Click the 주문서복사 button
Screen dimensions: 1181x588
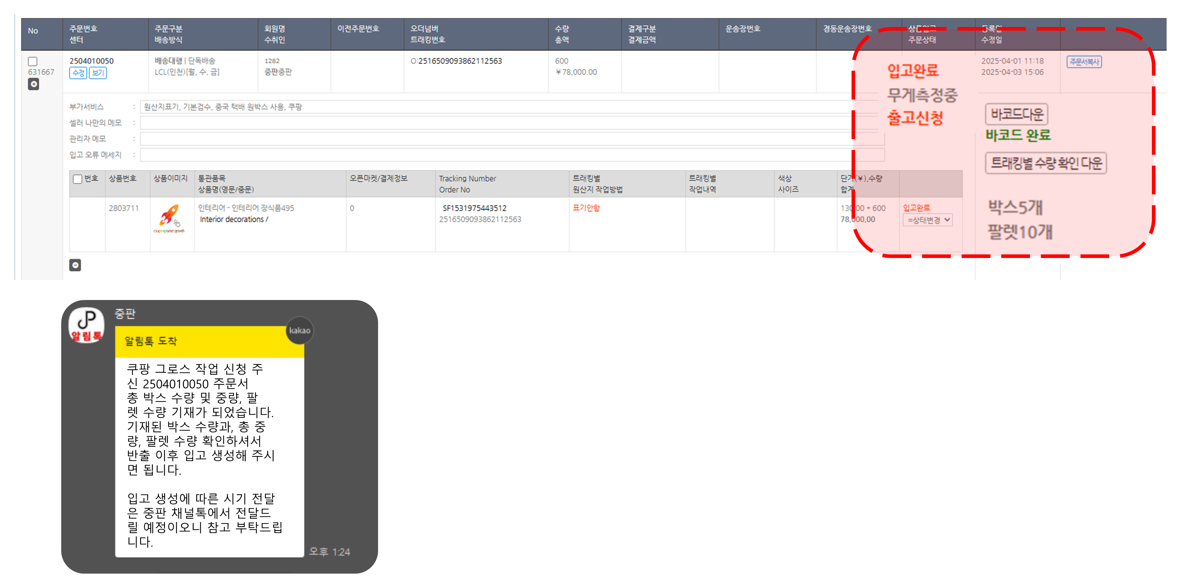[1084, 62]
